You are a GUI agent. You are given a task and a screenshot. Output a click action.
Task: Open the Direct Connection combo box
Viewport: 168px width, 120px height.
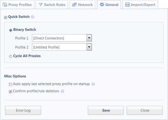pos(62,38)
